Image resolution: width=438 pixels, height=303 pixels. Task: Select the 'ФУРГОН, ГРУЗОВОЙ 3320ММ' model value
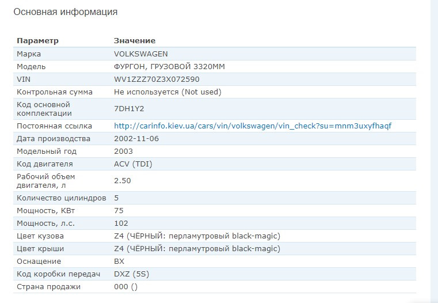pyautogui.click(x=169, y=66)
